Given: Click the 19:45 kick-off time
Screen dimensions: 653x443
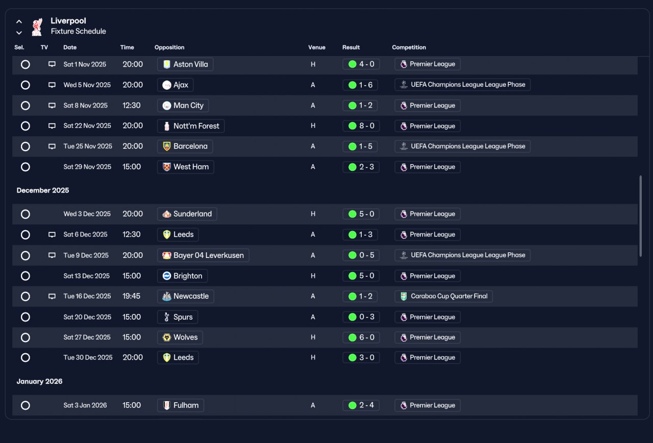Looking at the screenshot, I should coord(132,296).
